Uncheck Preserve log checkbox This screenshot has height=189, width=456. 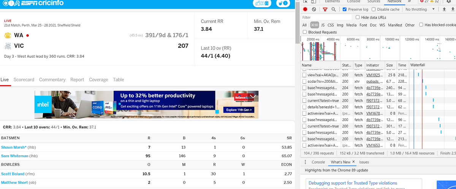pos(345,9)
